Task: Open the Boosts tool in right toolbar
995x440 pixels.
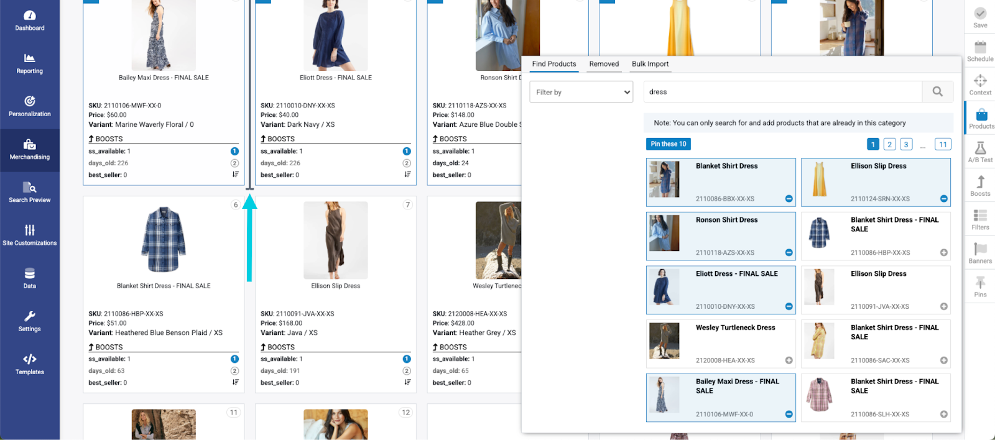Action: click(980, 185)
